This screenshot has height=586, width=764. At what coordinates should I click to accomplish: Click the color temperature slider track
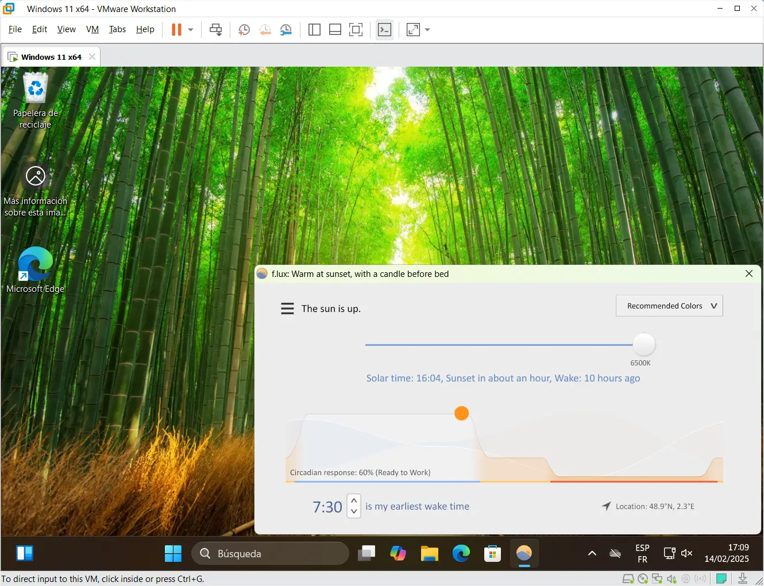(499, 345)
